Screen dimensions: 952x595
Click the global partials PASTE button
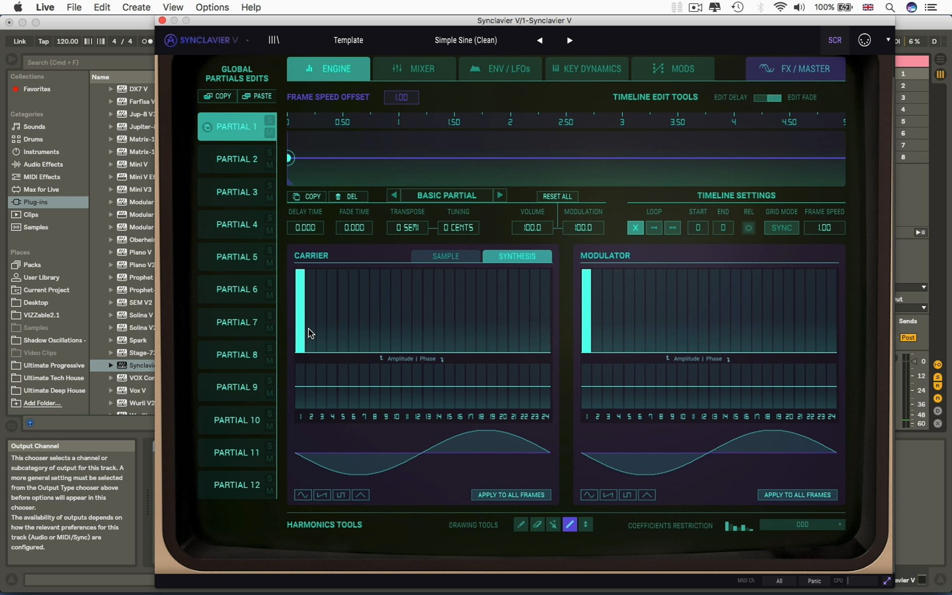click(257, 96)
